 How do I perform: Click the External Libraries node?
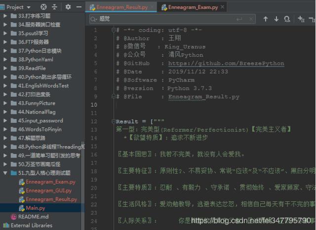pyautogui.click(x=32, y=226)
